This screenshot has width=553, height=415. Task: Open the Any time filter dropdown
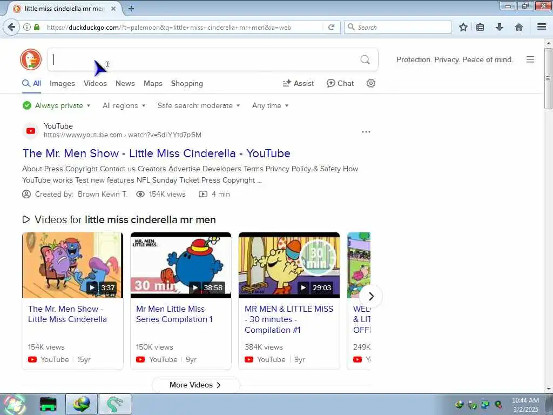tap(270, 105)
